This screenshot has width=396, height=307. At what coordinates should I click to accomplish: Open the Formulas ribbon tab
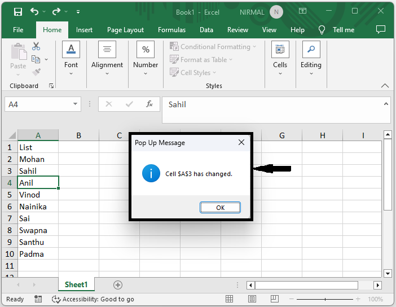click(x=171, y=30)
